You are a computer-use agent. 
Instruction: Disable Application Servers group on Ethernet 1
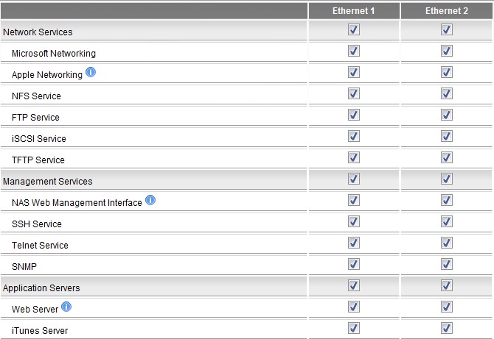[354, 285]
